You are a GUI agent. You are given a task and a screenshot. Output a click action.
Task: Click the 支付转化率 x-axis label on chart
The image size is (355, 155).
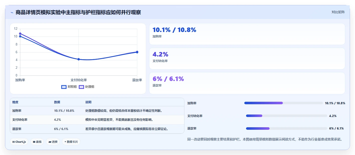point(79,80)
